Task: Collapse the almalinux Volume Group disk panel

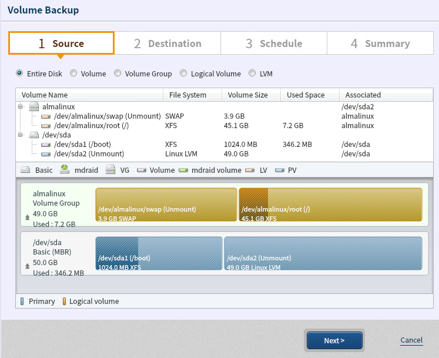Action: (x=26, y=218)
